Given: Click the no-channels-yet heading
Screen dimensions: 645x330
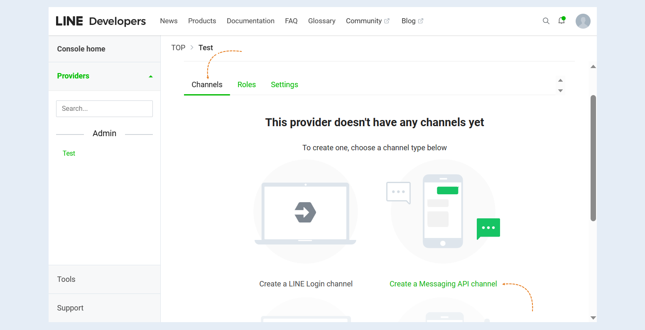Looking at the screenshot, I should pos(375,122).
